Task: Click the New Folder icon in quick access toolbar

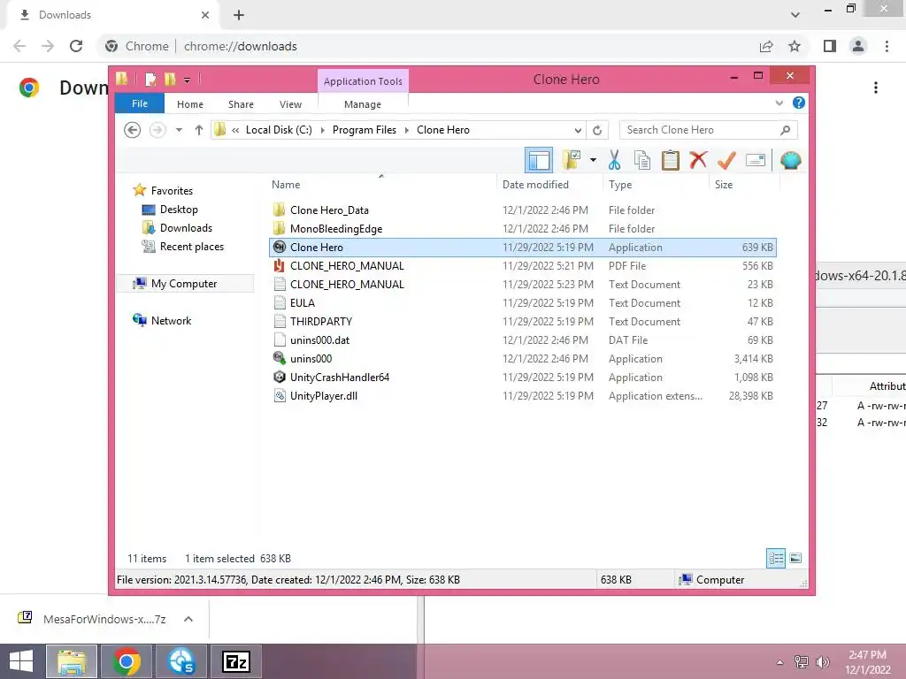Action: (170, 79)
